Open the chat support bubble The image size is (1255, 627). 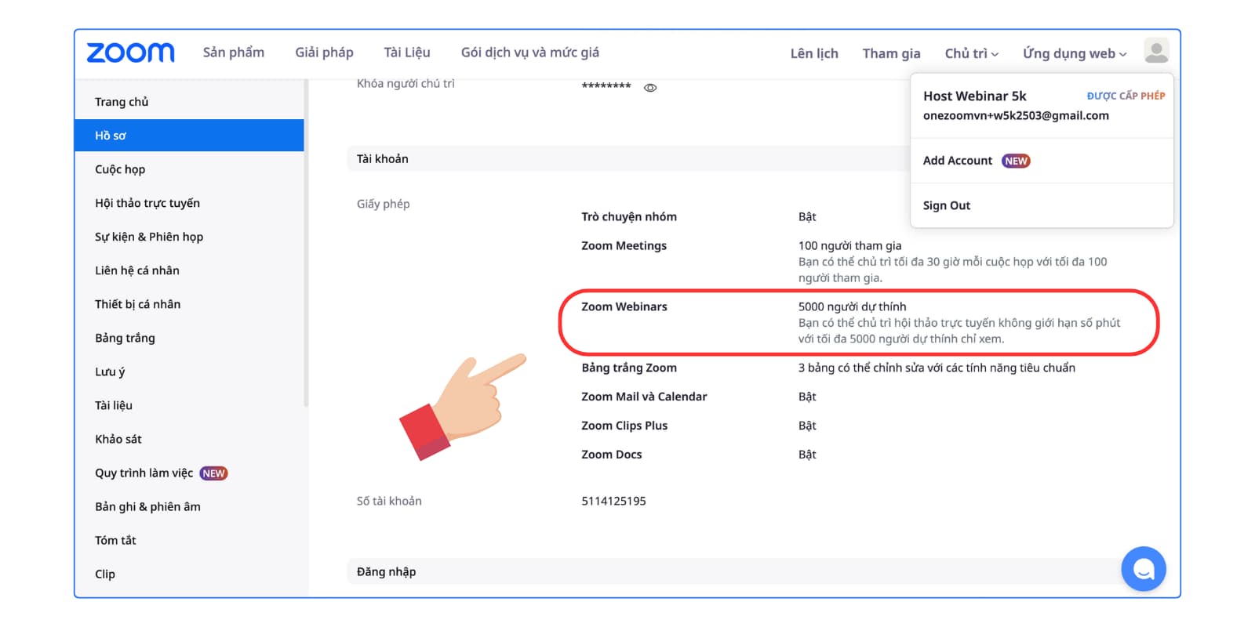(1143, 568)
